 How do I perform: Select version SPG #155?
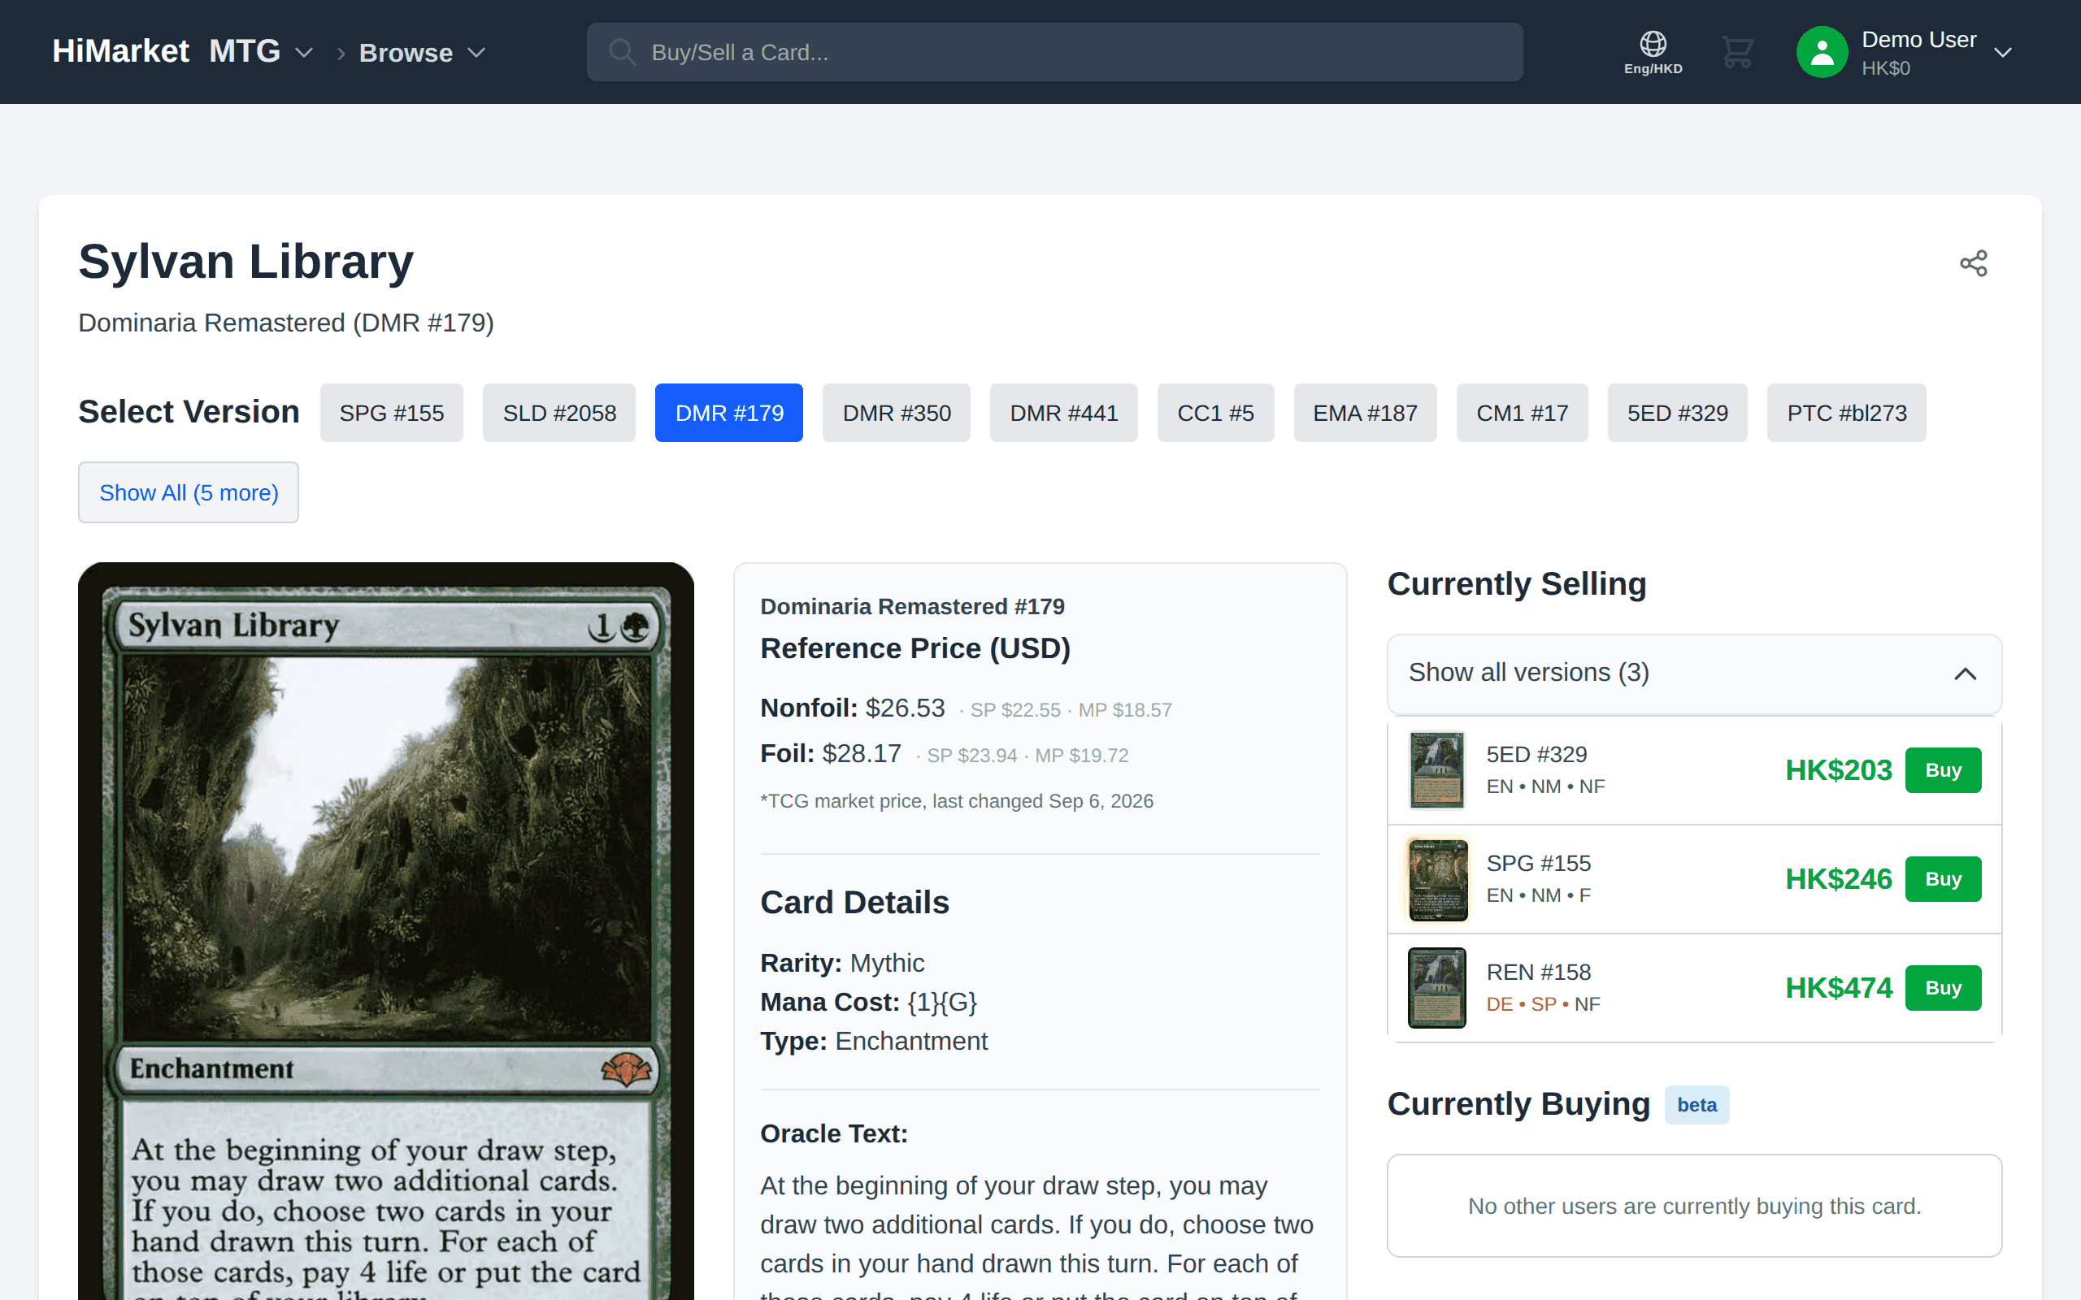391,413
